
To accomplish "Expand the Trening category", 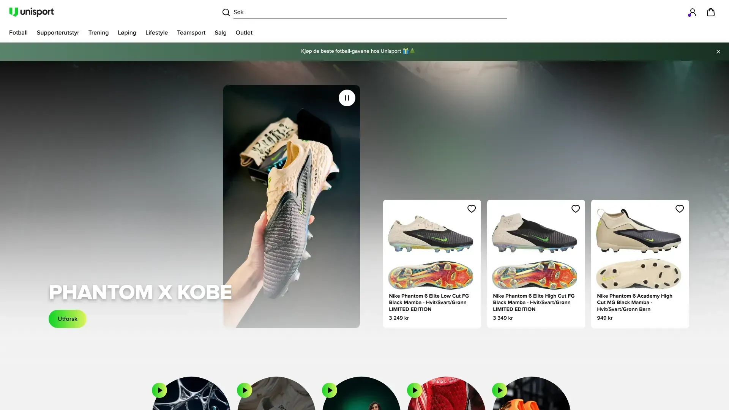I will pos(98,33).
